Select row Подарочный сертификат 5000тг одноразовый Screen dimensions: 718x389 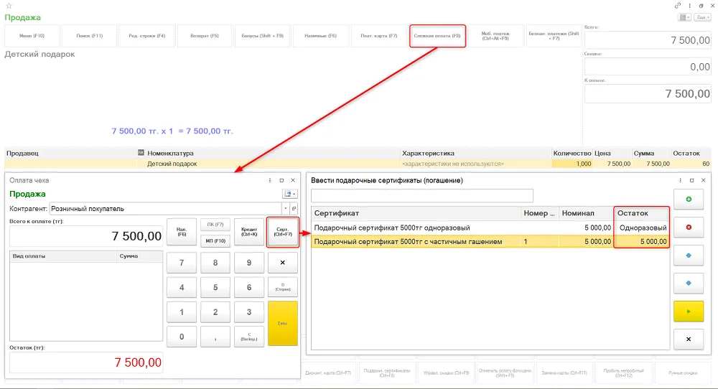click(x=490, y=228)
